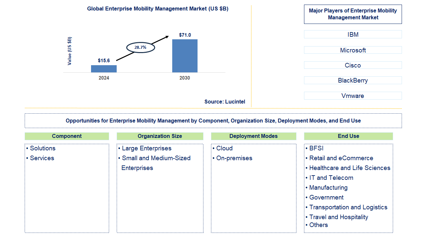Click the 'Value (US $B)' axis title

click(69, 51)
